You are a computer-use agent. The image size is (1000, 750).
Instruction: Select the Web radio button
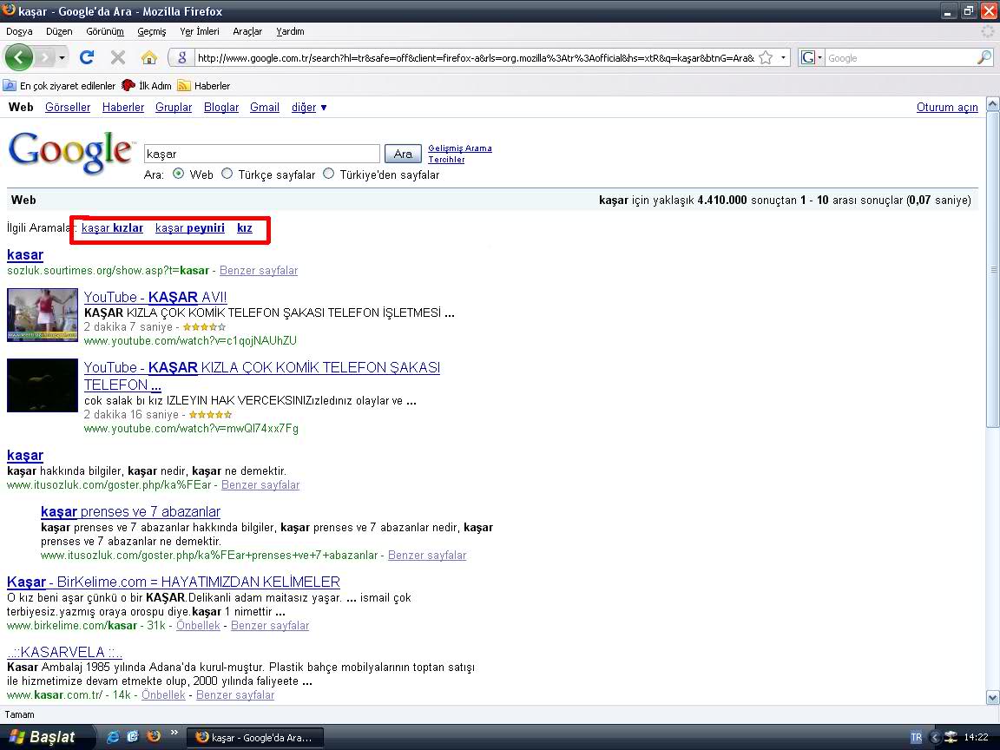[179, 174]
